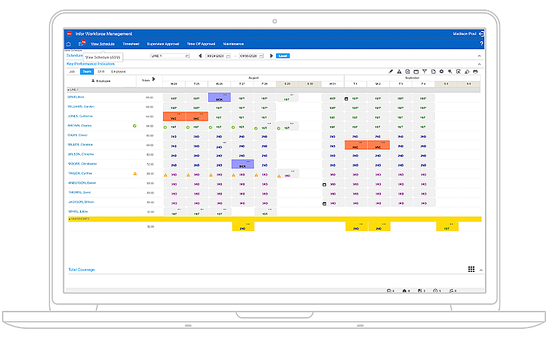Select the pencil edit tool in toolbar
The width and height of the screenshot is (548, 337).
coord(390,71)
